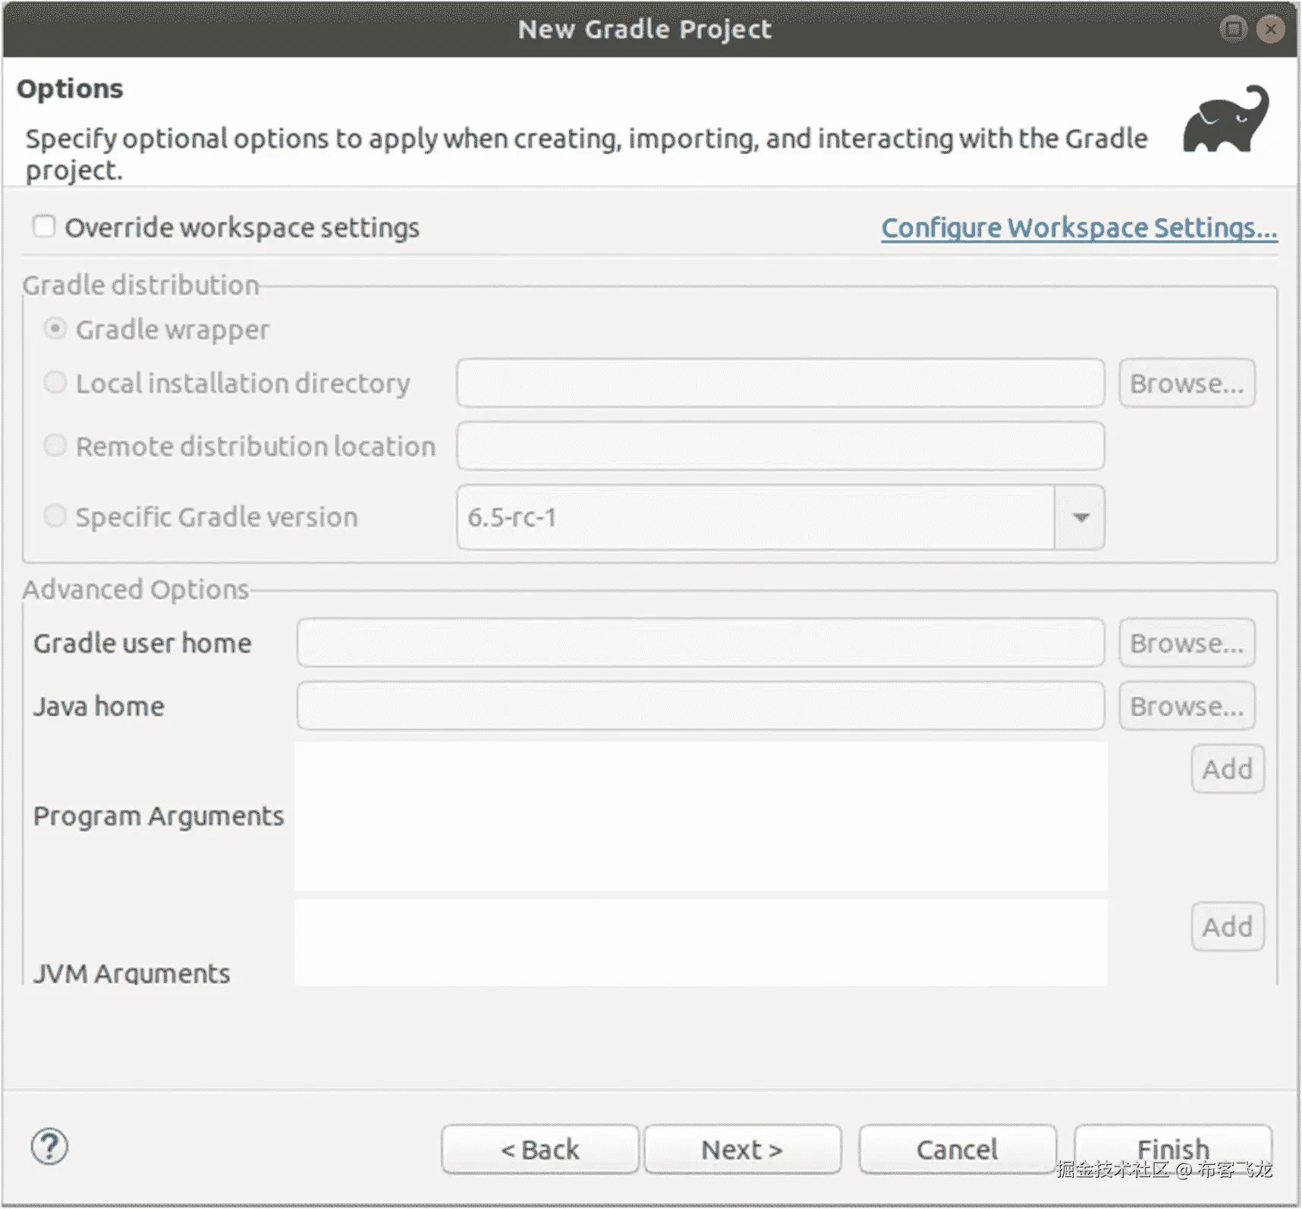1302x1209 pixels.
Task: Click the Program Arguments list box
Action: (701, 816)
